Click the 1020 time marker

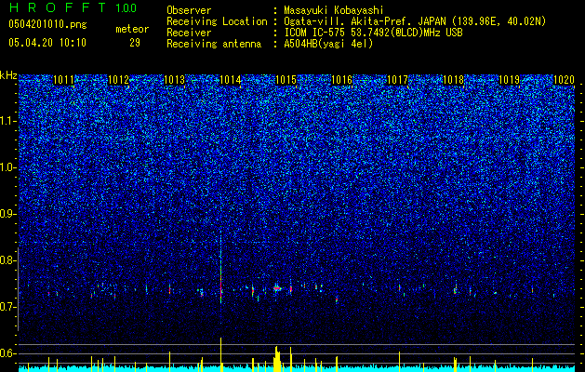pos(565,80)
